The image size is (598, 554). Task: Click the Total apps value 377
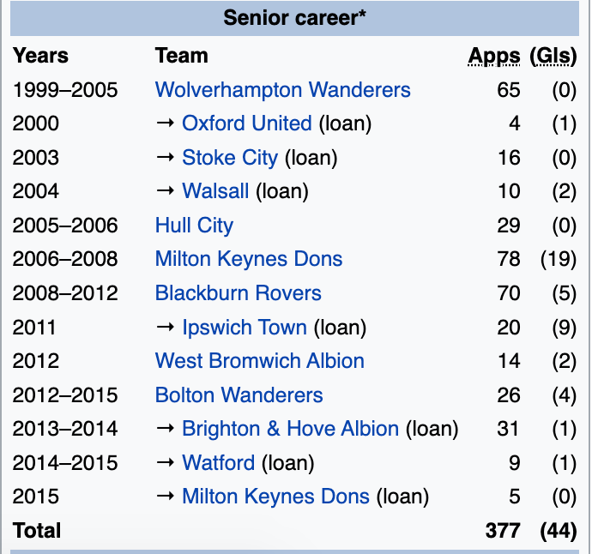point(503,531)
